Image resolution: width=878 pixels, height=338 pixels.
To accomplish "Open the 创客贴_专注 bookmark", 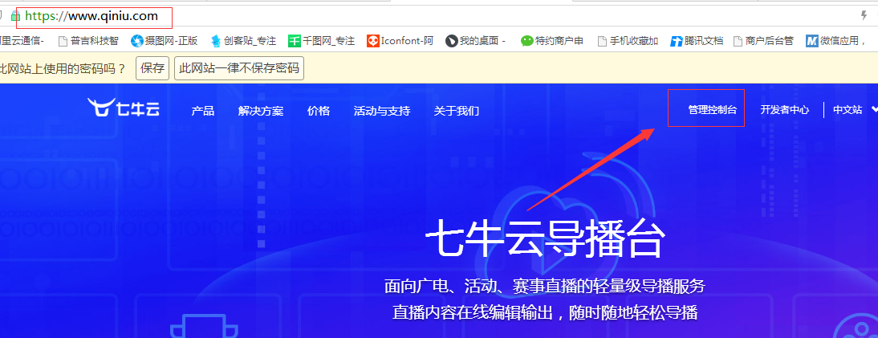I will point(243,41).
